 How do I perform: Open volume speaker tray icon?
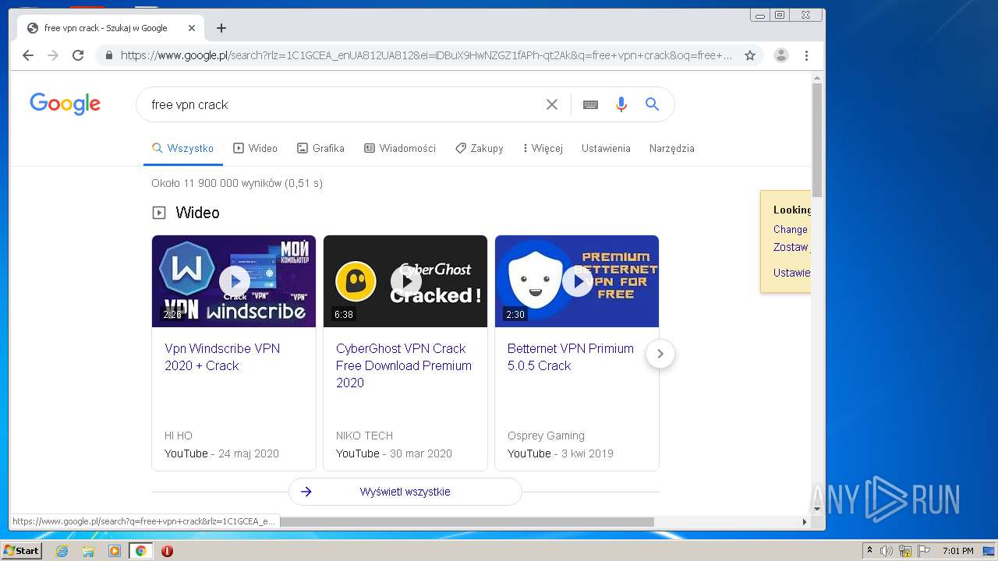(887, 551)
